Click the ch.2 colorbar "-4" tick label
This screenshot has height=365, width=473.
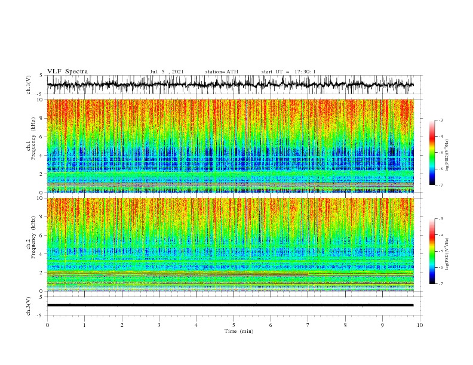(441, 235)
